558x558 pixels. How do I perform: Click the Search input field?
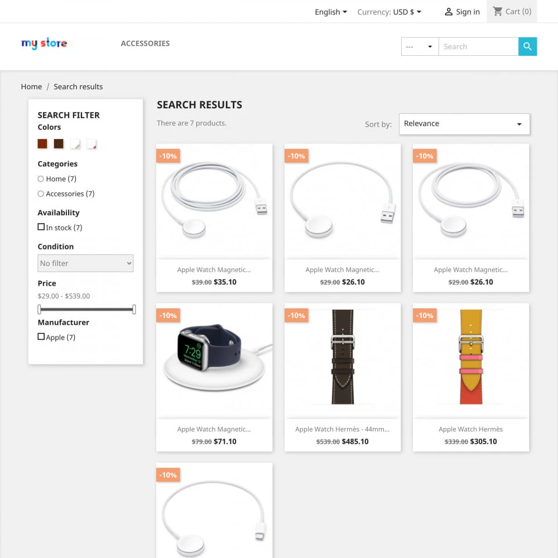click(x=478, y=46)
